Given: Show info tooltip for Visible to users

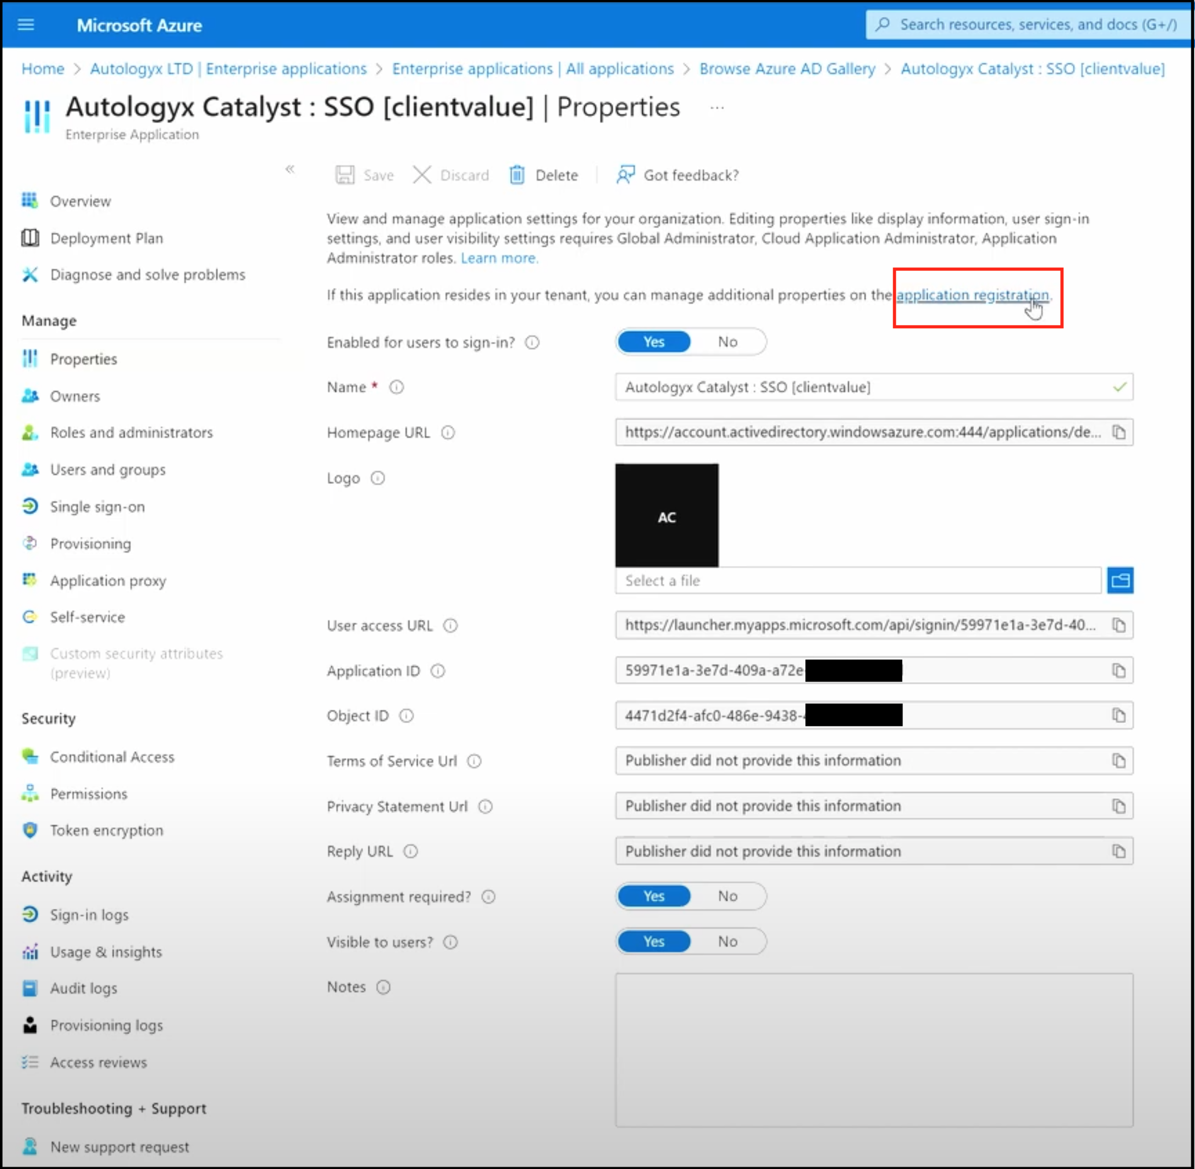Looking at the screenshot, I should 450,943.
